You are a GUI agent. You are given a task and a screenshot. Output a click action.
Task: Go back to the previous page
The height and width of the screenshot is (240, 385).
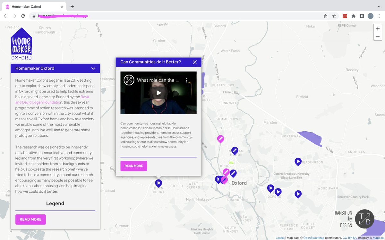[x=6, y=16]
